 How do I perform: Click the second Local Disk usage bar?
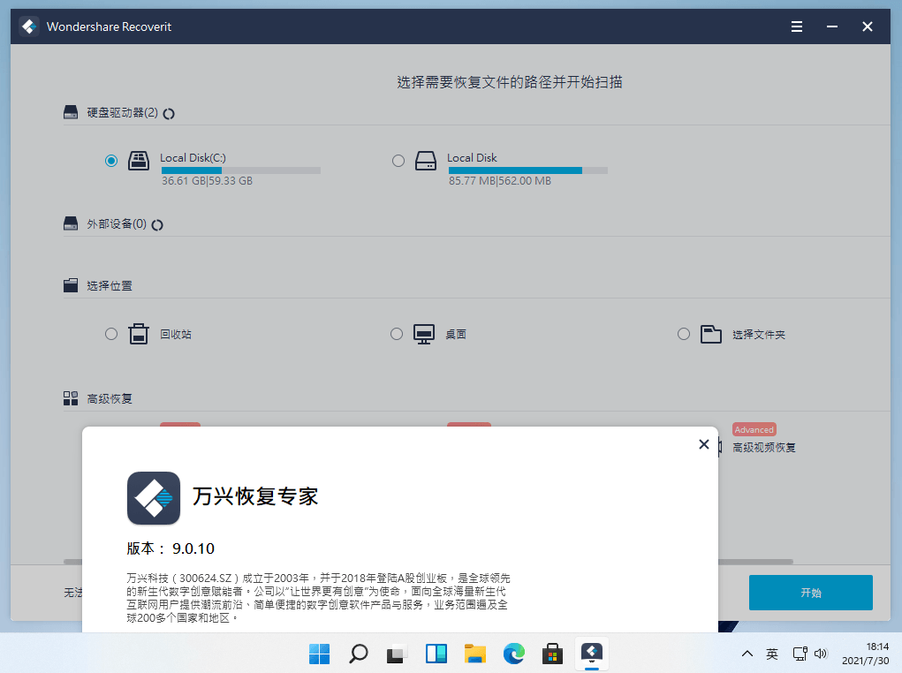click(x=527, y=170)
